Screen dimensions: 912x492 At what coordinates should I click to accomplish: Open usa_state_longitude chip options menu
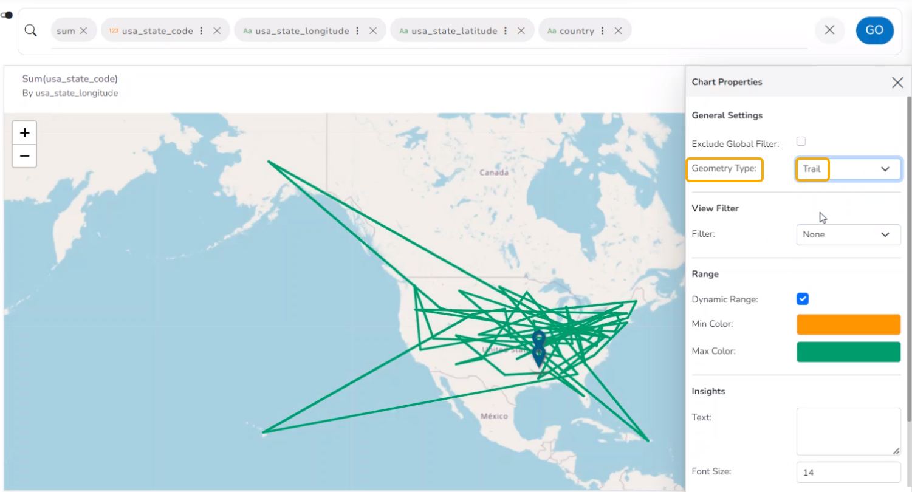point(357,30)
